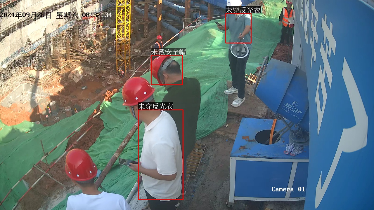Viewport: 374px width, 210px height.
Task: Click the Camera 01 overlay label
Action: (288, 189)
